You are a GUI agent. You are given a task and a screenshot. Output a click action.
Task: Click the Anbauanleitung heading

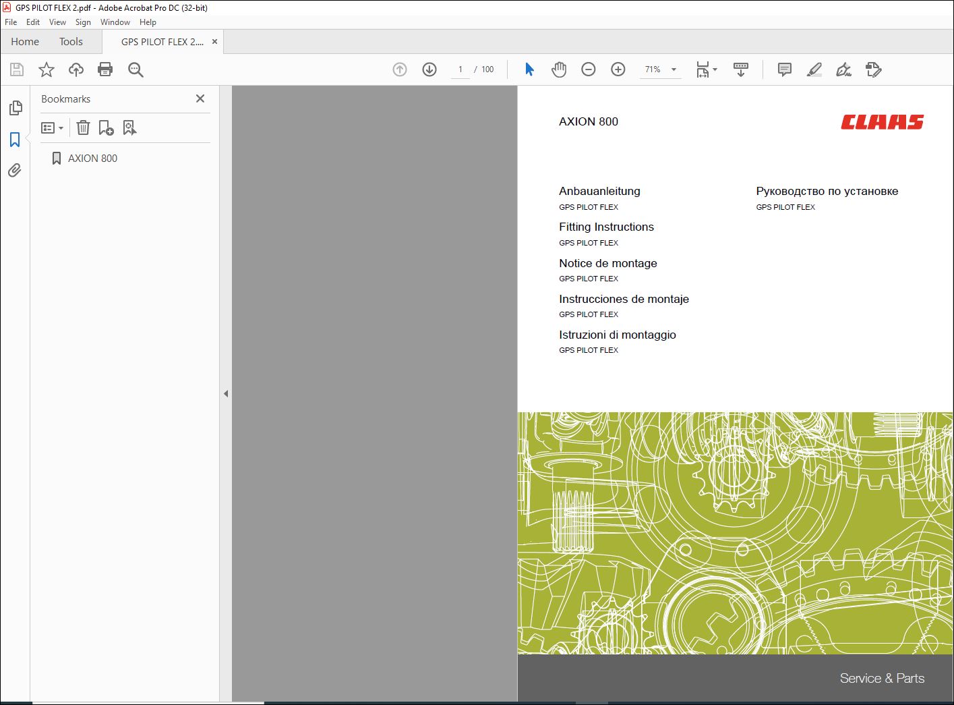599,192
